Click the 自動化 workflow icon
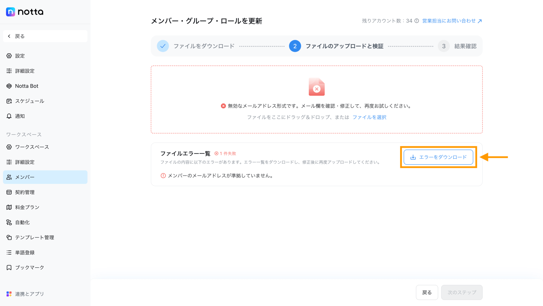 coord(9,222)
